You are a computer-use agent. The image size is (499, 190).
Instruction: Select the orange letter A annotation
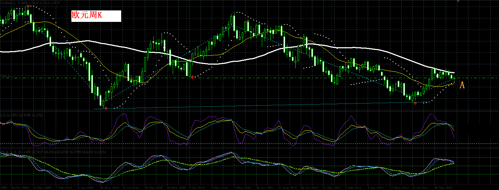[462, 85]
